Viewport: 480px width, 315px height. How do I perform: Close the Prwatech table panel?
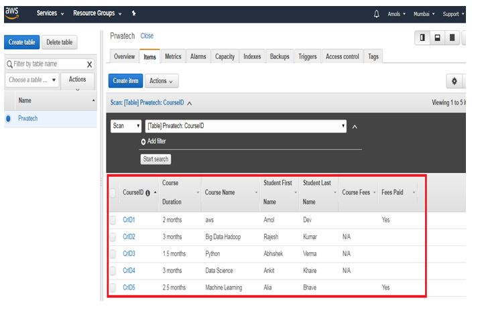coord(147,36)
